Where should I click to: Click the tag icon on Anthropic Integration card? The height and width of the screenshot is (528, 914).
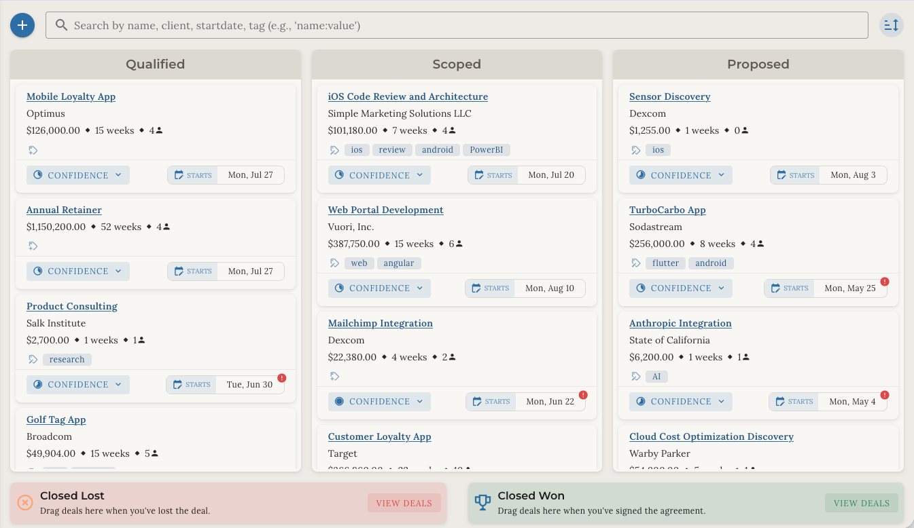point(636,376)
